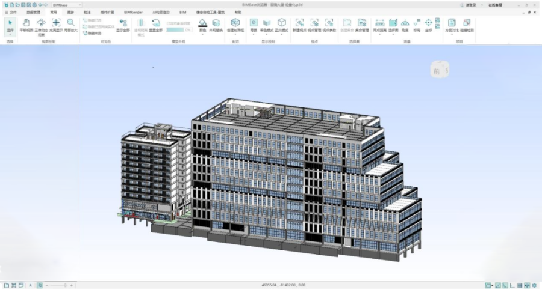
Task: Switch to the 数据管理 tab
Action: coord(33,11)
